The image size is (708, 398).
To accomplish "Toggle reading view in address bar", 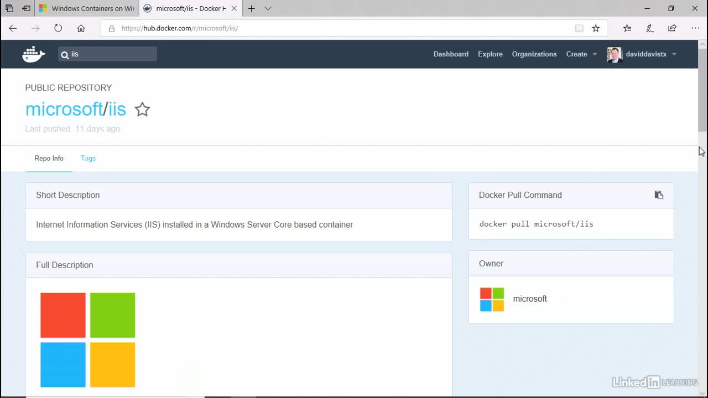I will tap(579, 28).
